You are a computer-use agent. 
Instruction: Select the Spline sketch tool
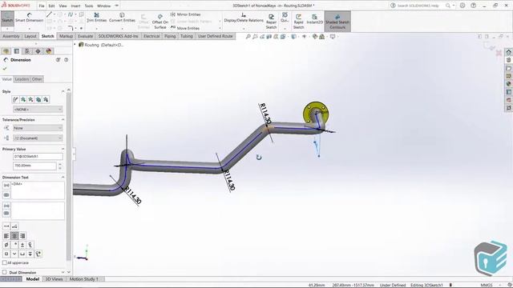(70, 14)
